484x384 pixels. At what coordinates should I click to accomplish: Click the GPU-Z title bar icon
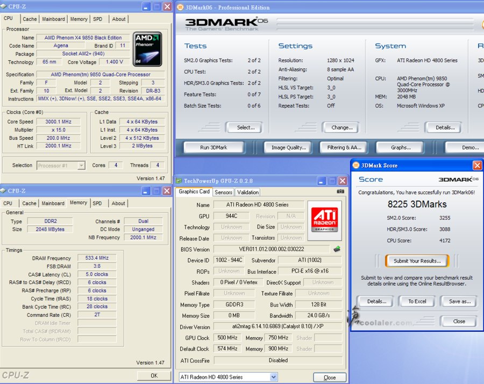(179, 181)
